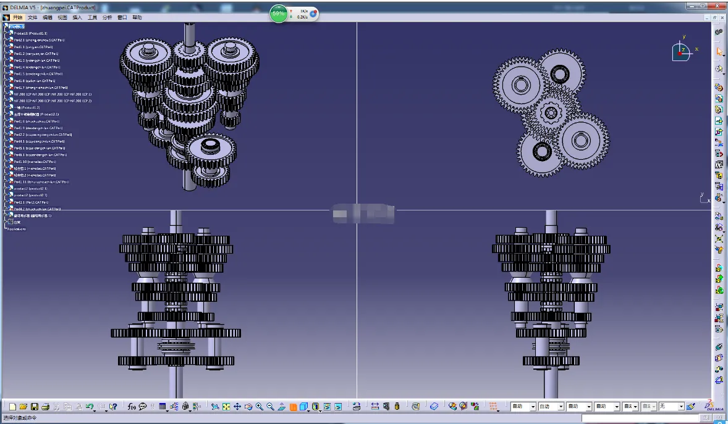Print using the printer toolbar icon

pyautogui.click(x=46, y=407)
